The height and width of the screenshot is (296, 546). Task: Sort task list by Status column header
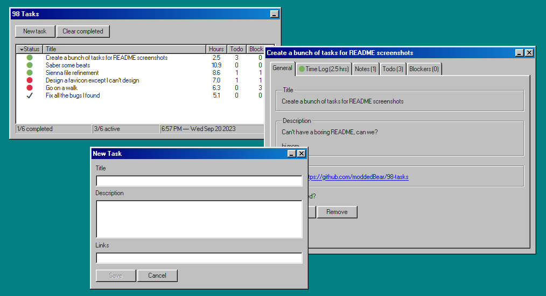(x=29, y=49)
